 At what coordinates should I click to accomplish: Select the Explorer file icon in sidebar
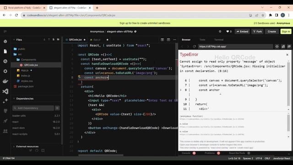pos(5,51)
